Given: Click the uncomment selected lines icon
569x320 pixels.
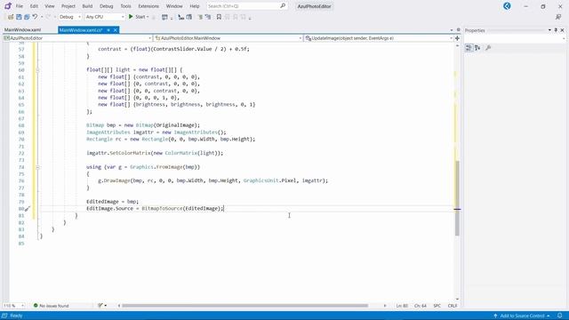Looking at the screenshot, I should (x=208, y=17).
